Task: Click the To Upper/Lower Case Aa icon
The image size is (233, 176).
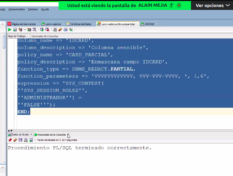Action: [x=71, y=30]
